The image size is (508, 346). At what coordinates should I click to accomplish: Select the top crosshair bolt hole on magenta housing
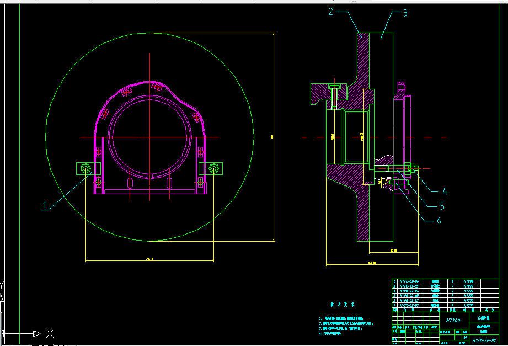(x=157, y=87)
